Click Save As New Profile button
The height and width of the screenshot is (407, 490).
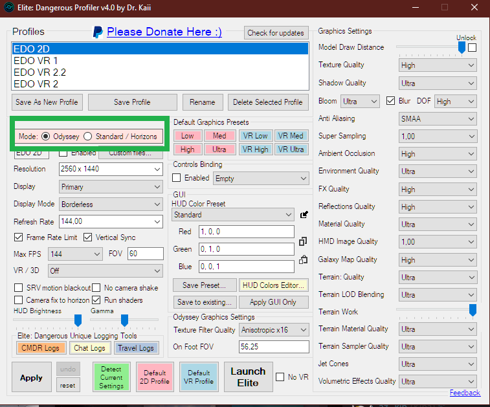47,102
